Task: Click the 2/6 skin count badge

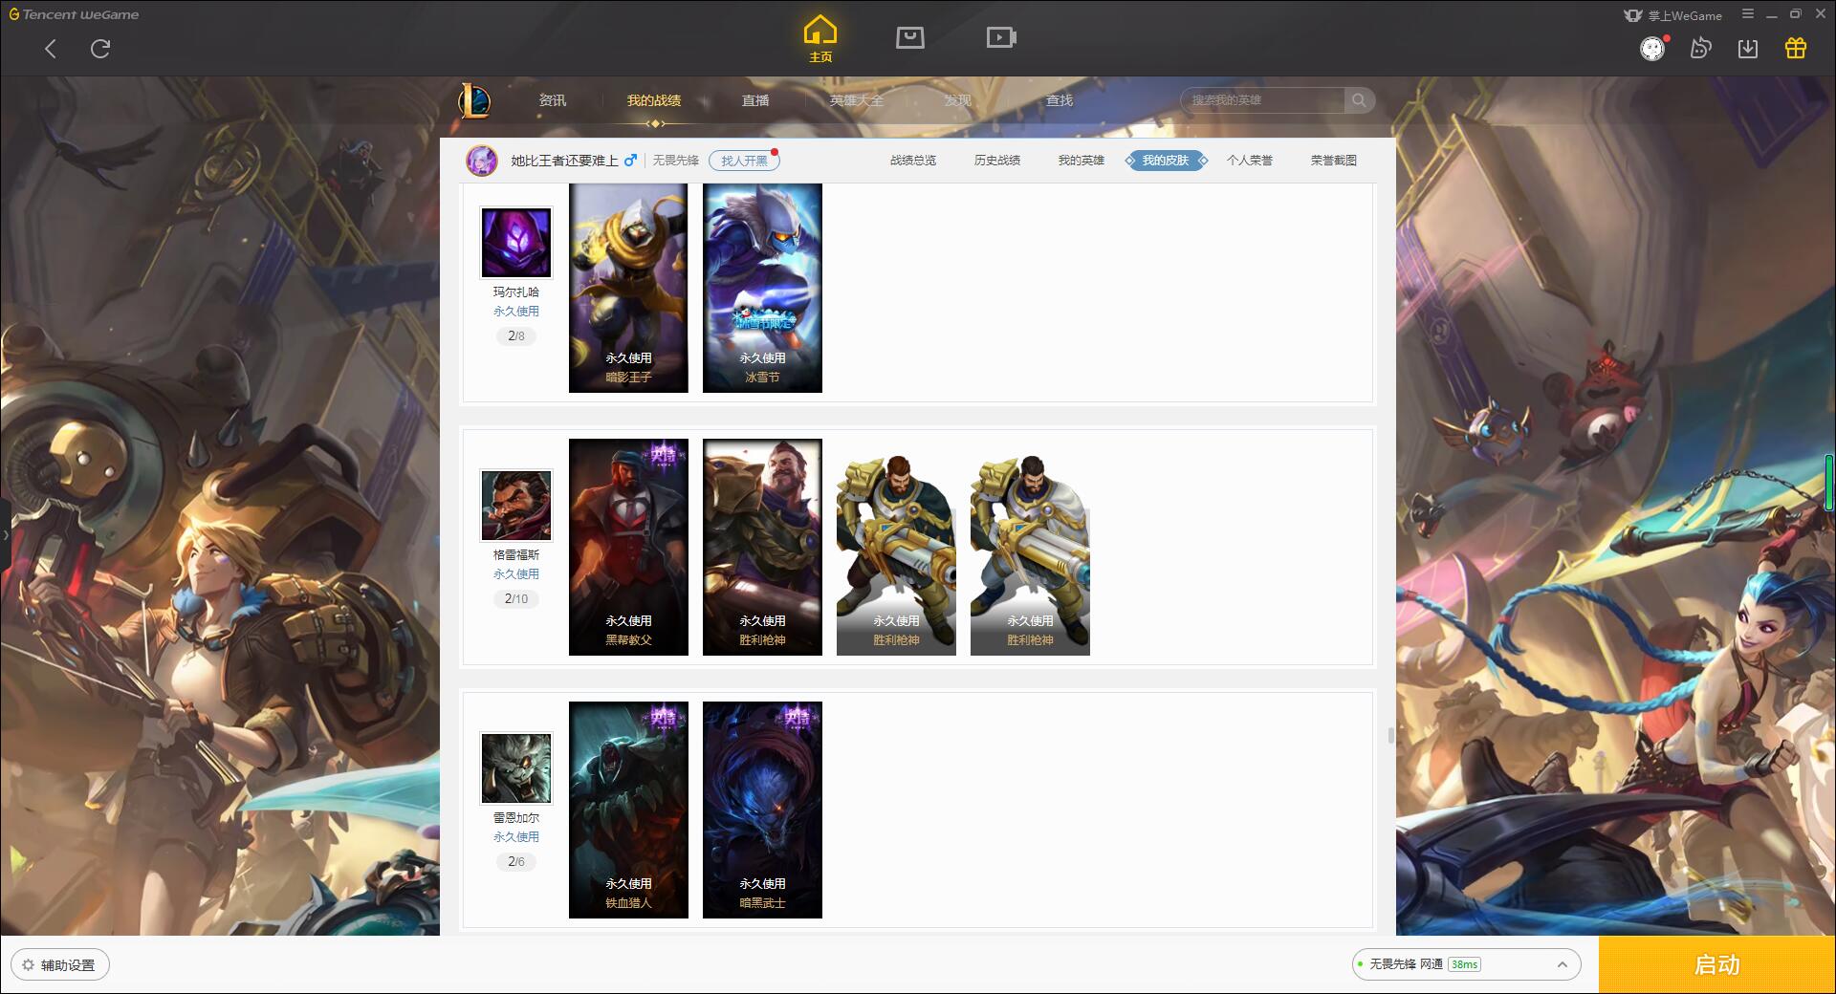Action: 516,862
